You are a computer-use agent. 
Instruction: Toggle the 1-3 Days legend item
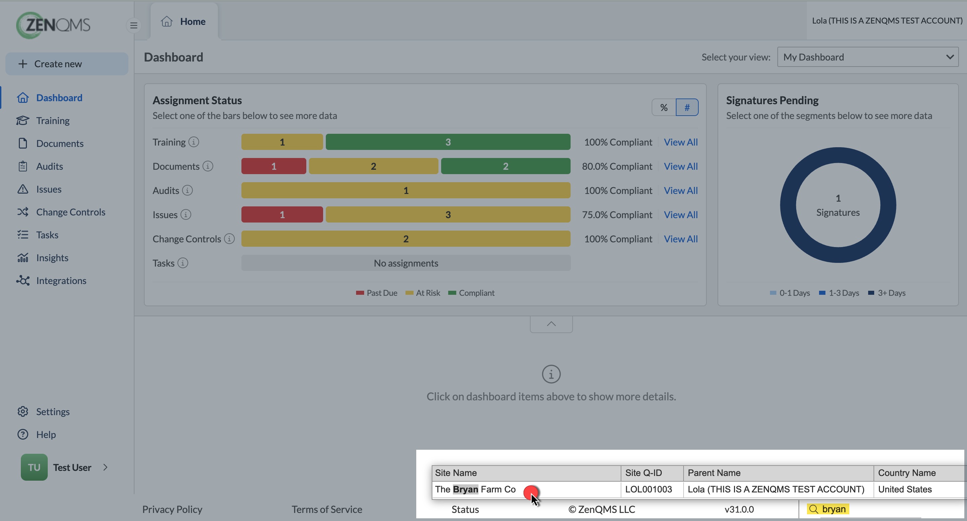pos(839,293)
